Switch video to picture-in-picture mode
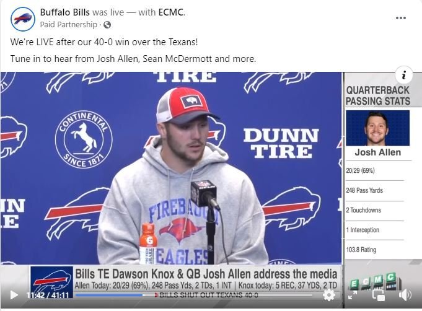 [x=378, y=295]
